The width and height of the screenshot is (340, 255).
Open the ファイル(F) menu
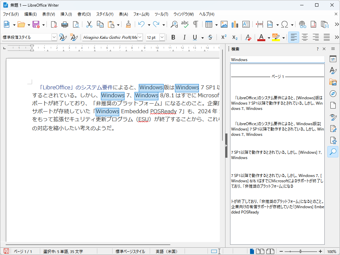click(x=11, y=14)
